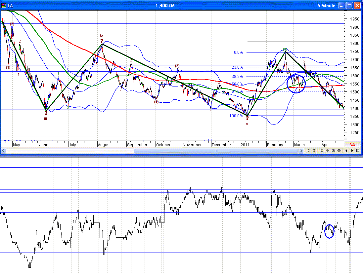Screen dimensions: 363x274
Task: Maximize the chart window
Action: 349,6
